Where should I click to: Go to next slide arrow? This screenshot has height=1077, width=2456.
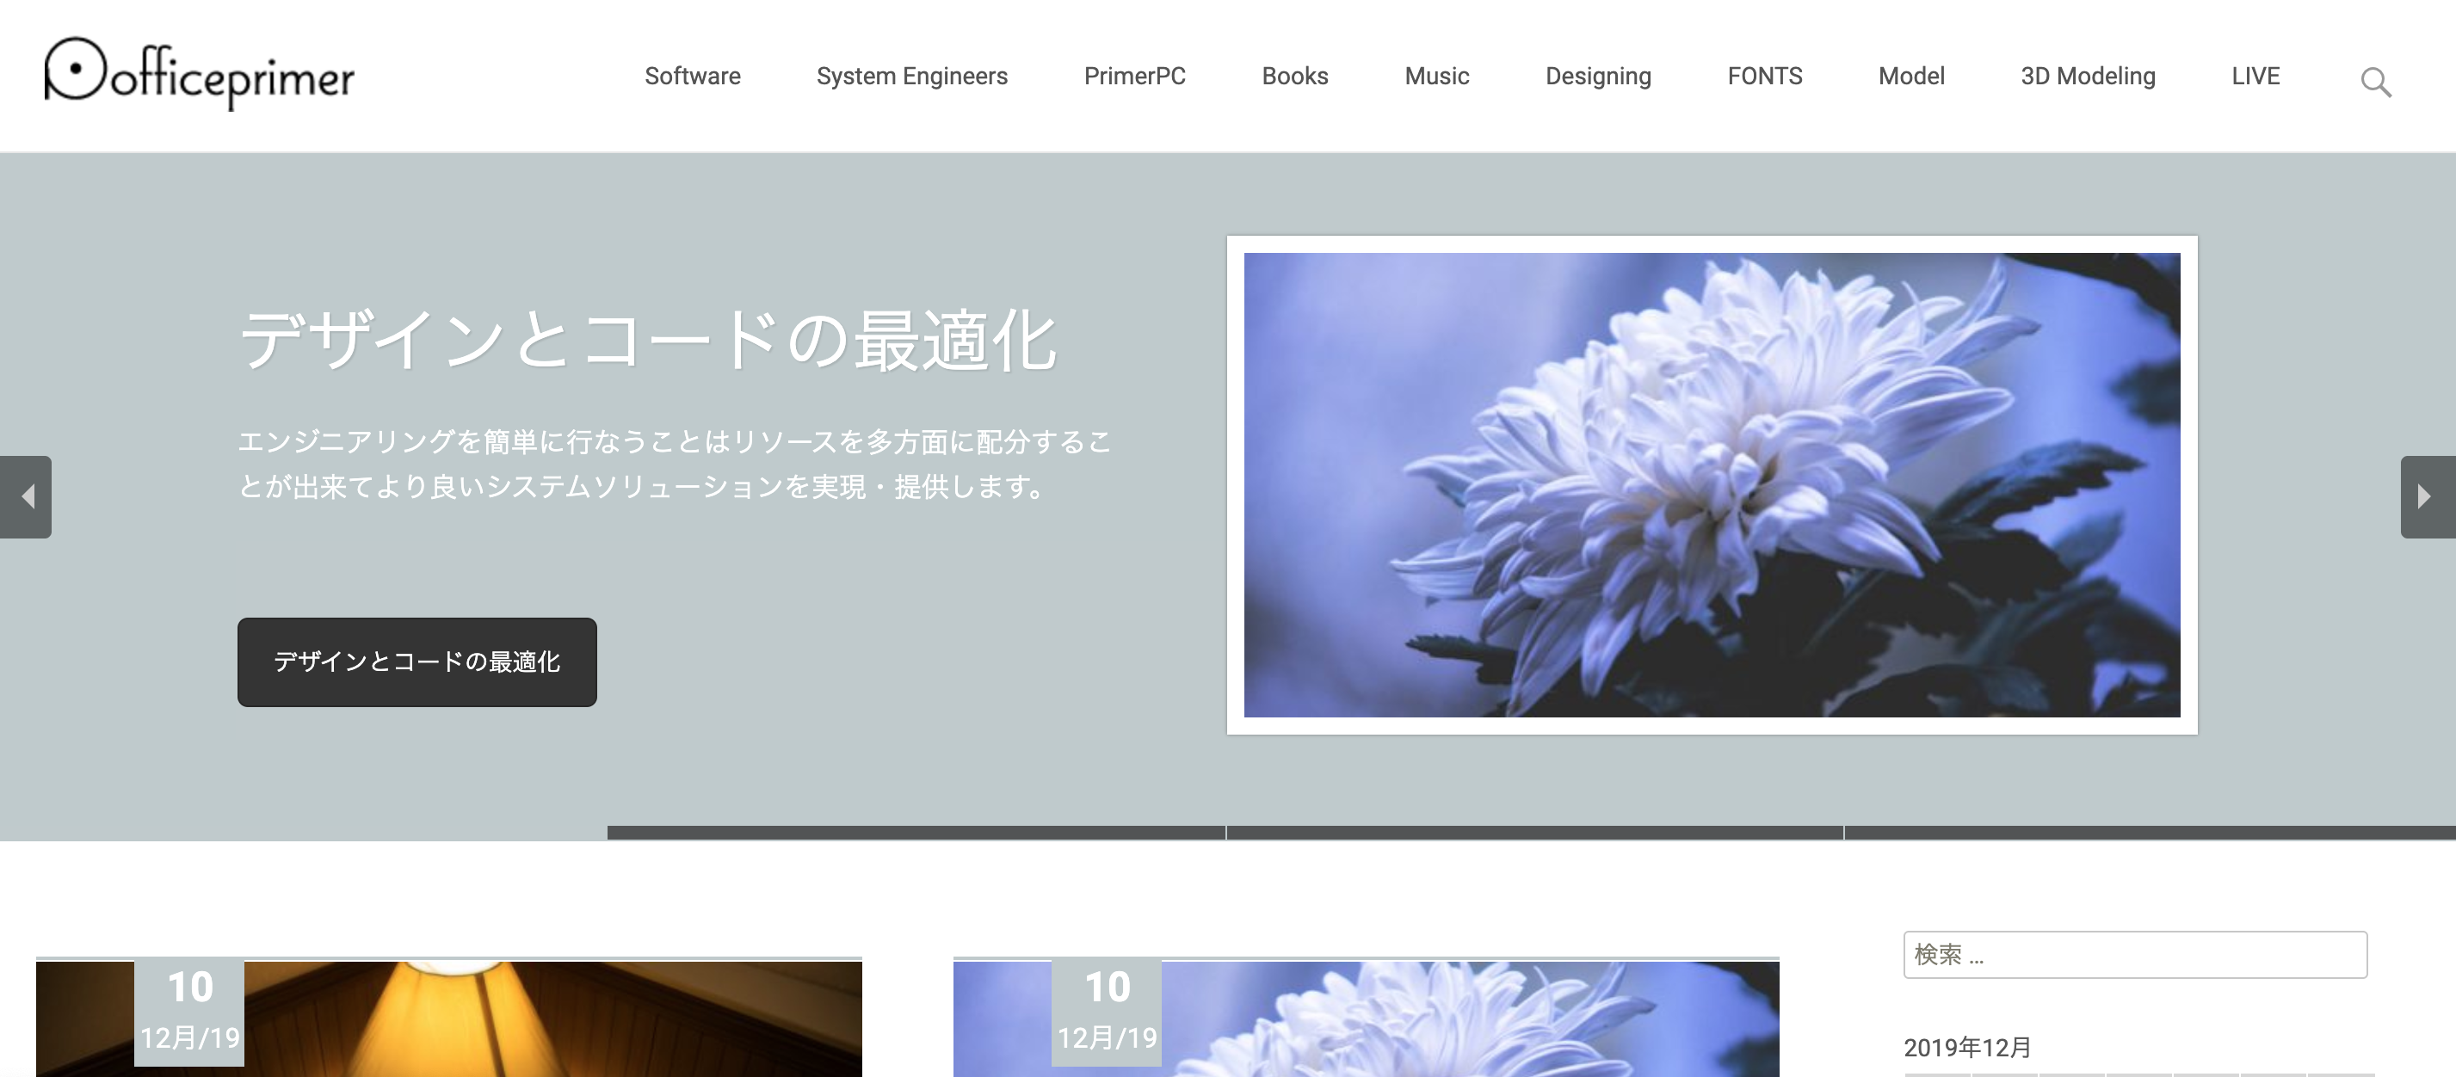(2428, 496)
